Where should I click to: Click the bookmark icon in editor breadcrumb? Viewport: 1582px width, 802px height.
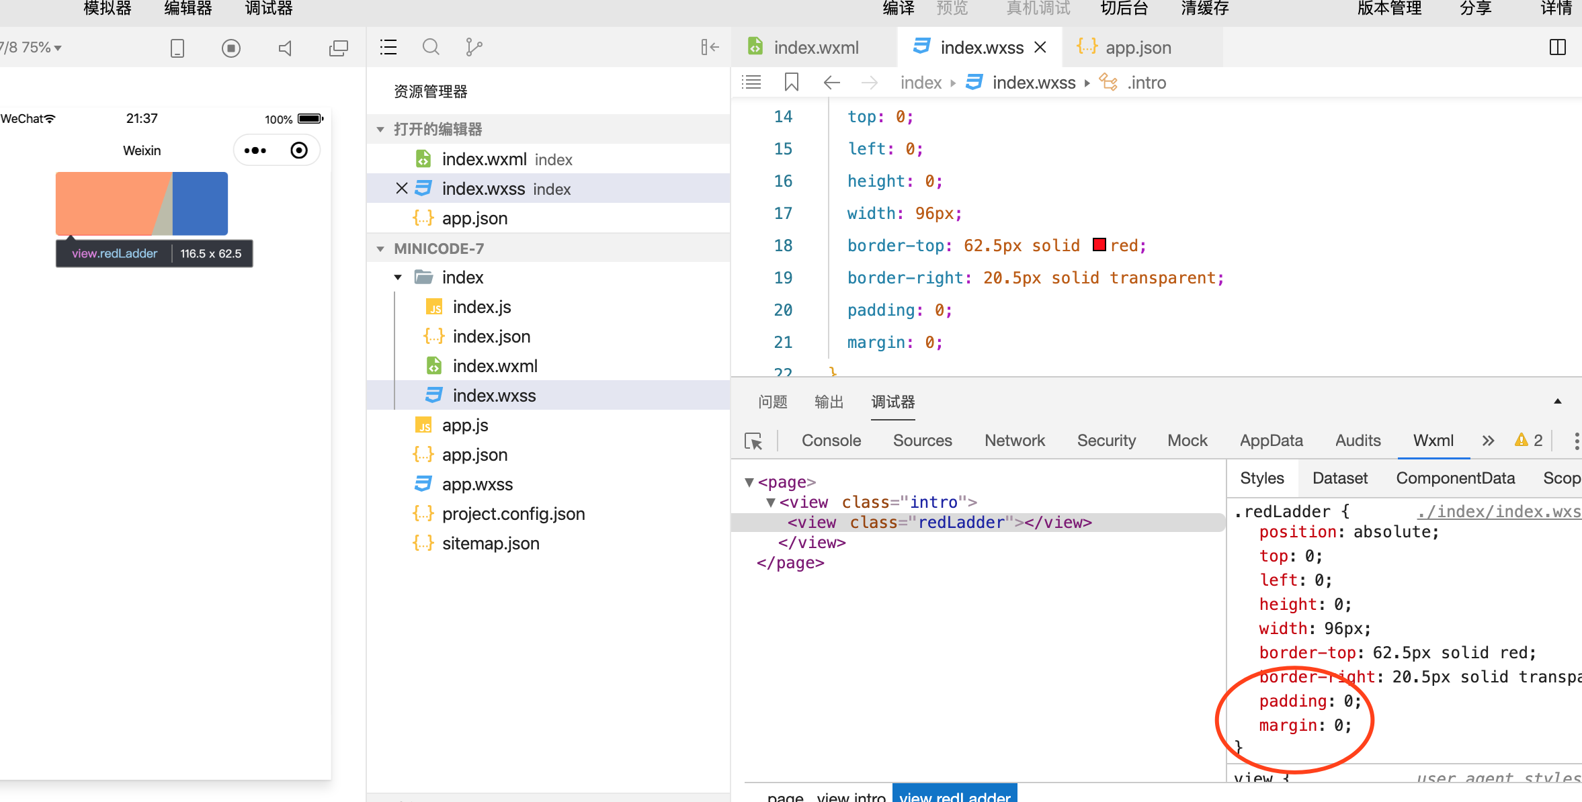(x=791, y=83)
